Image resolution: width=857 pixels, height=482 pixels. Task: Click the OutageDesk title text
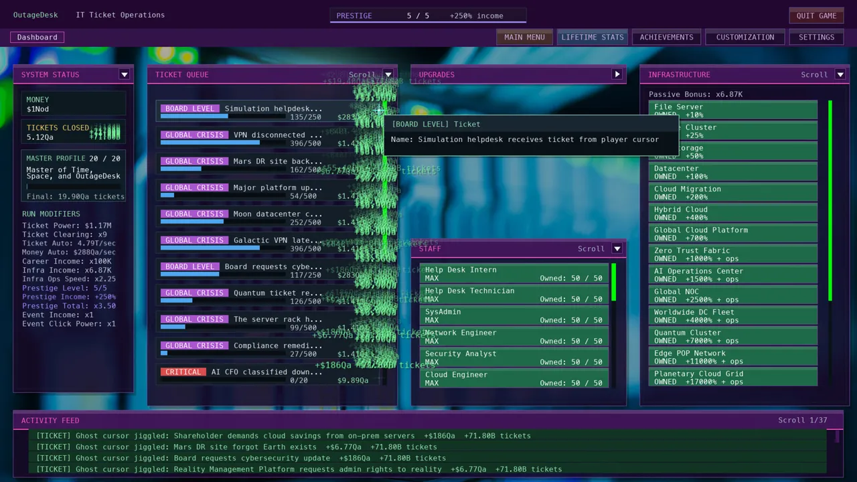click(x=35, y=15)
